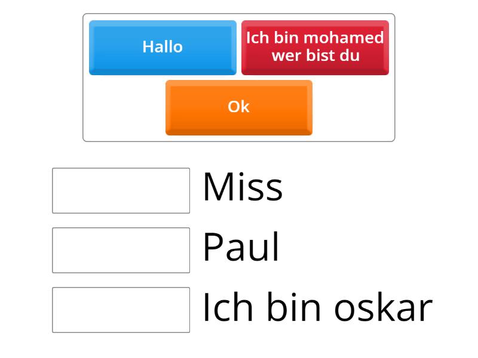Select the Paul label text
This screenshot has height=358, width=478.
point(240,246)
